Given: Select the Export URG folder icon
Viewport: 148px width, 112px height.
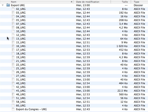Looking at the screenshot, I should coord(8,5).
